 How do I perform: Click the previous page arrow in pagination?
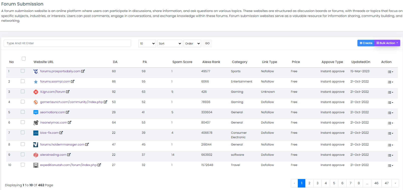pyautogui.click(x=294, y=183)
